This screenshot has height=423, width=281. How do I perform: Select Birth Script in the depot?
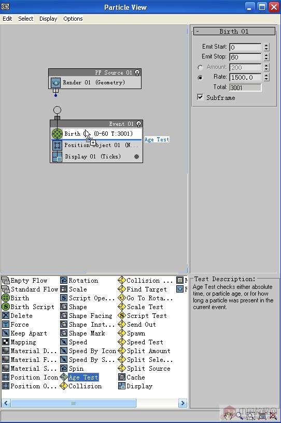click(28, 307)
